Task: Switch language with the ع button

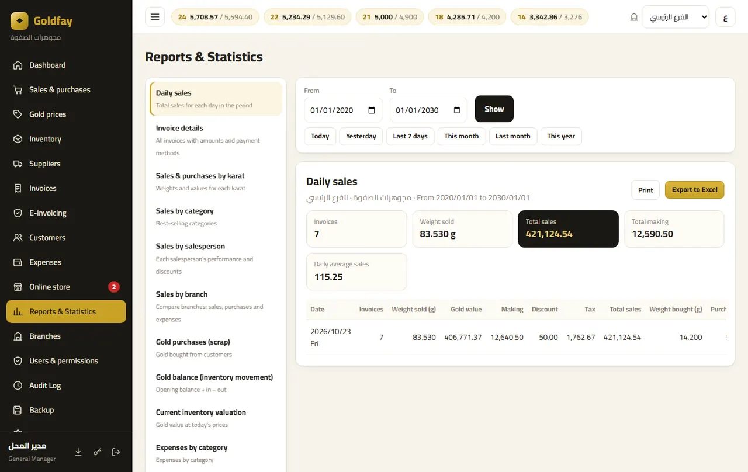Action: click(x=725, y=17)
